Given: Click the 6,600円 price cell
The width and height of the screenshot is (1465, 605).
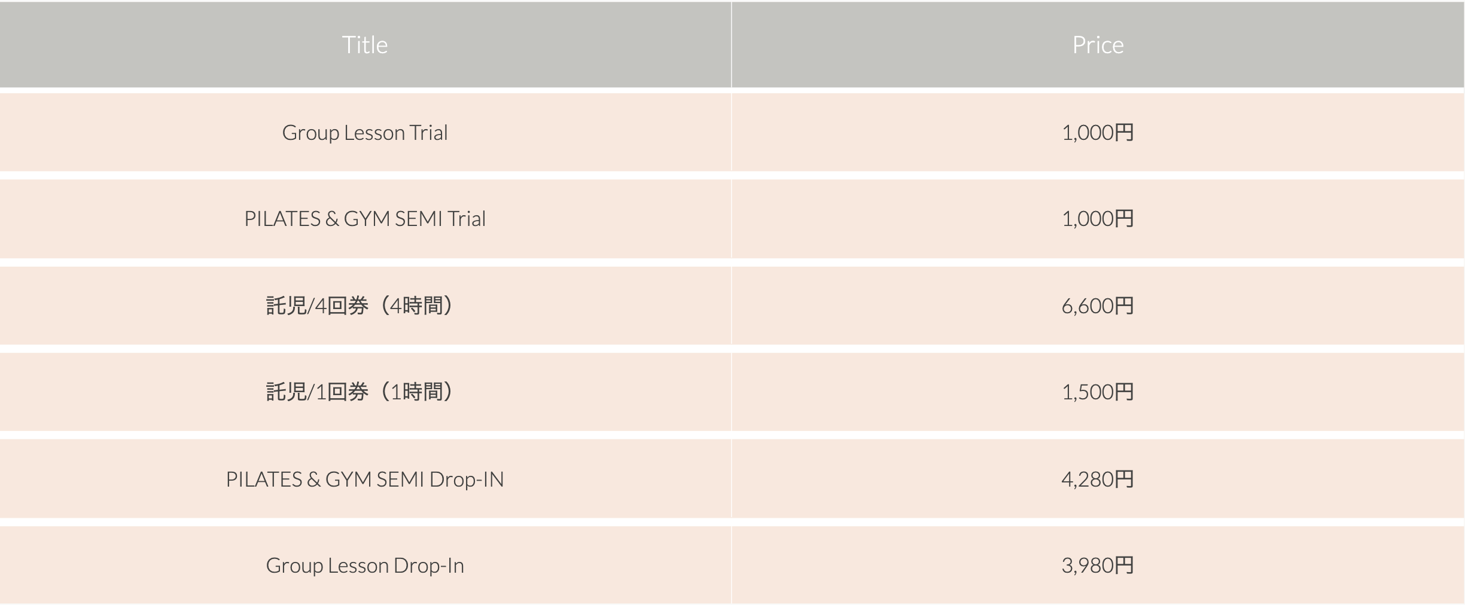Looking at the screenshot, I should point(1098,305).
